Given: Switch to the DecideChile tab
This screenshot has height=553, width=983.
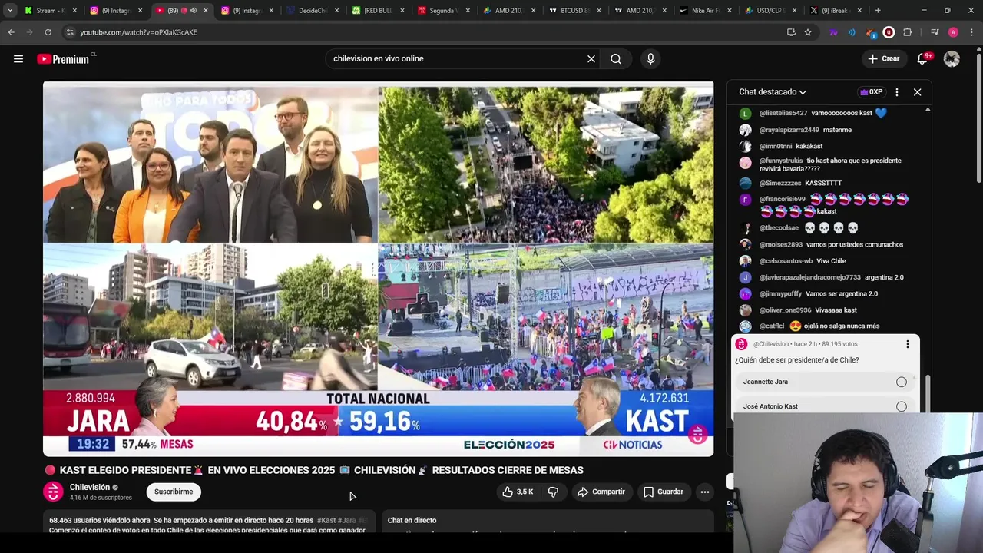Looking at the screenshot, I should (311, 11).
